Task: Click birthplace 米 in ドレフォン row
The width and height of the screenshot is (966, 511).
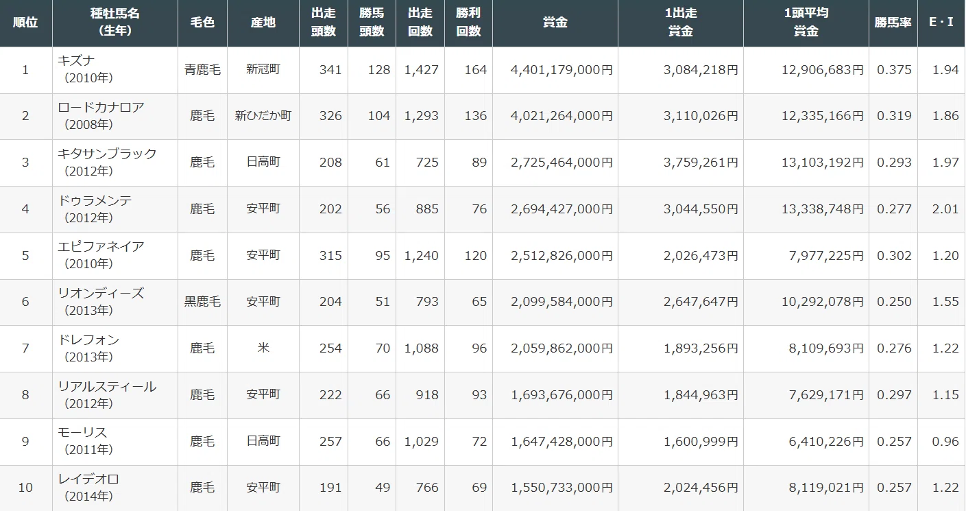Action: tap(263, 348)
